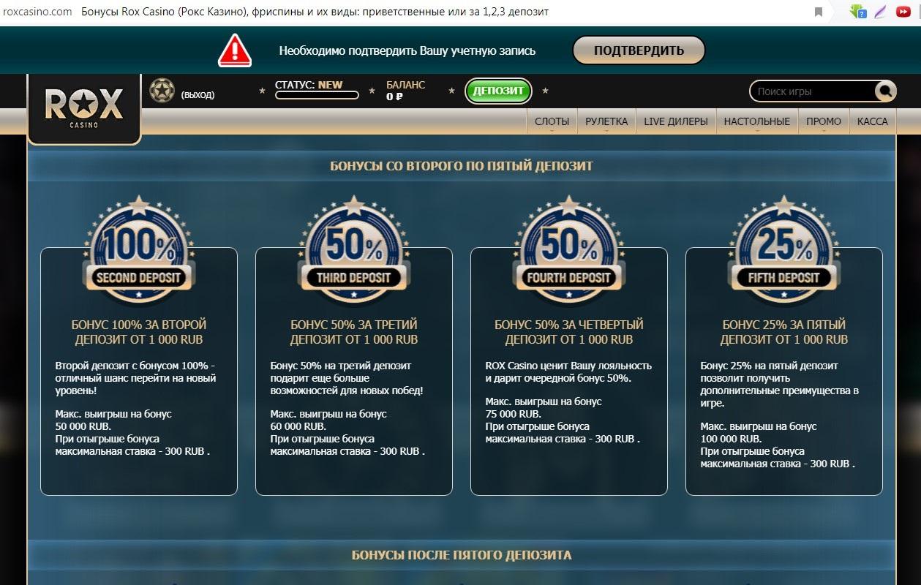The height and width of the screenshot is (585, 921).
Task: Go to LIVE ДИЛЕРЫ section
Action: point(676,121)
